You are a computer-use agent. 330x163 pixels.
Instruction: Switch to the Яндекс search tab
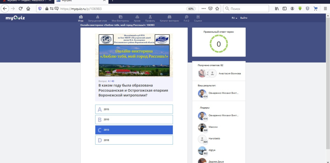pos(27,1)
